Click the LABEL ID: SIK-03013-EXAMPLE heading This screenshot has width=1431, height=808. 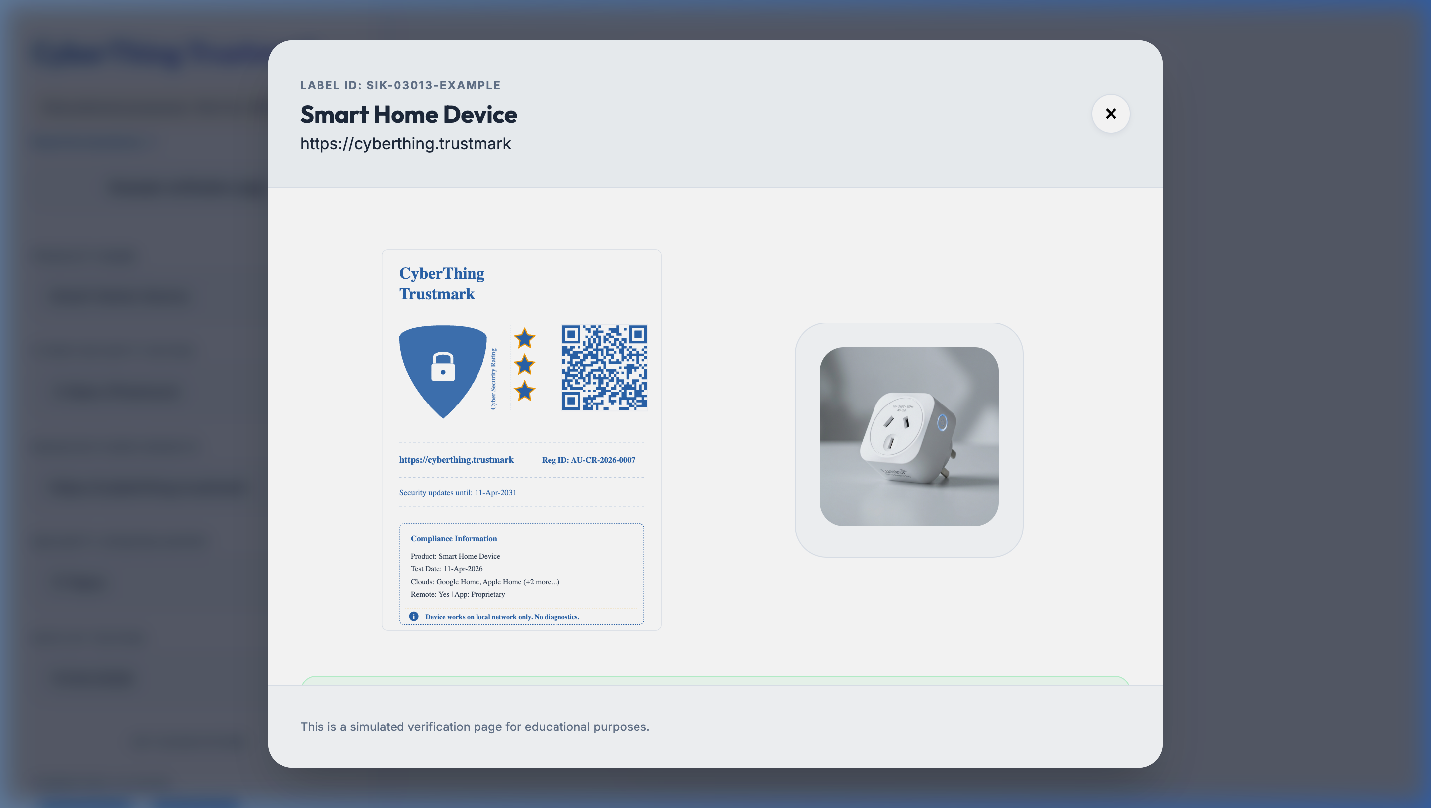click(x=400, y=85)
